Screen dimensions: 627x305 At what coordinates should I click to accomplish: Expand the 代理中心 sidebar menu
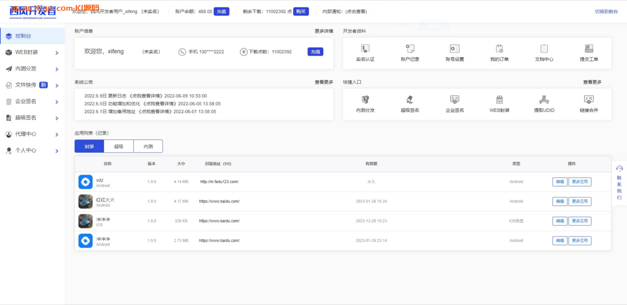pos(32,134)
